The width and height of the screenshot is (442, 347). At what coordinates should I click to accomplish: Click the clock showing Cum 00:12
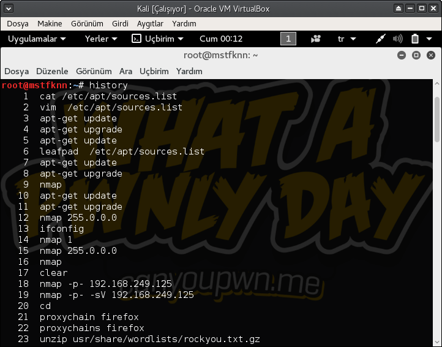221,39
